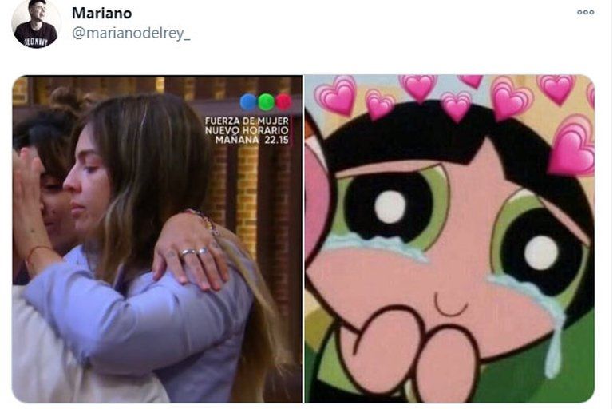Open the left hugging women photo
Screen dimensions: 613x409
tap(156, 239)
